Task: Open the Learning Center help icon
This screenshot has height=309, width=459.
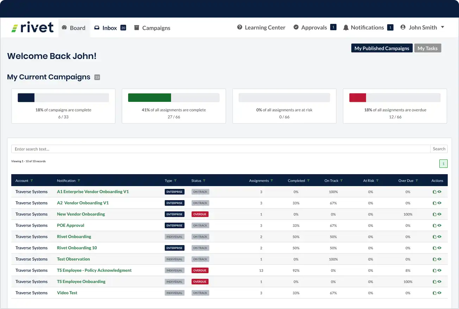Action: click(239, 27)
